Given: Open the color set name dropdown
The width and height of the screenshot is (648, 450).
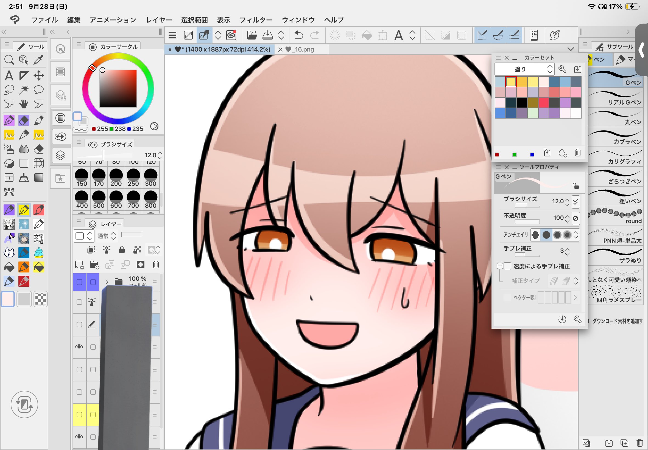Looking at the screenshot, I should pos(524,69).
